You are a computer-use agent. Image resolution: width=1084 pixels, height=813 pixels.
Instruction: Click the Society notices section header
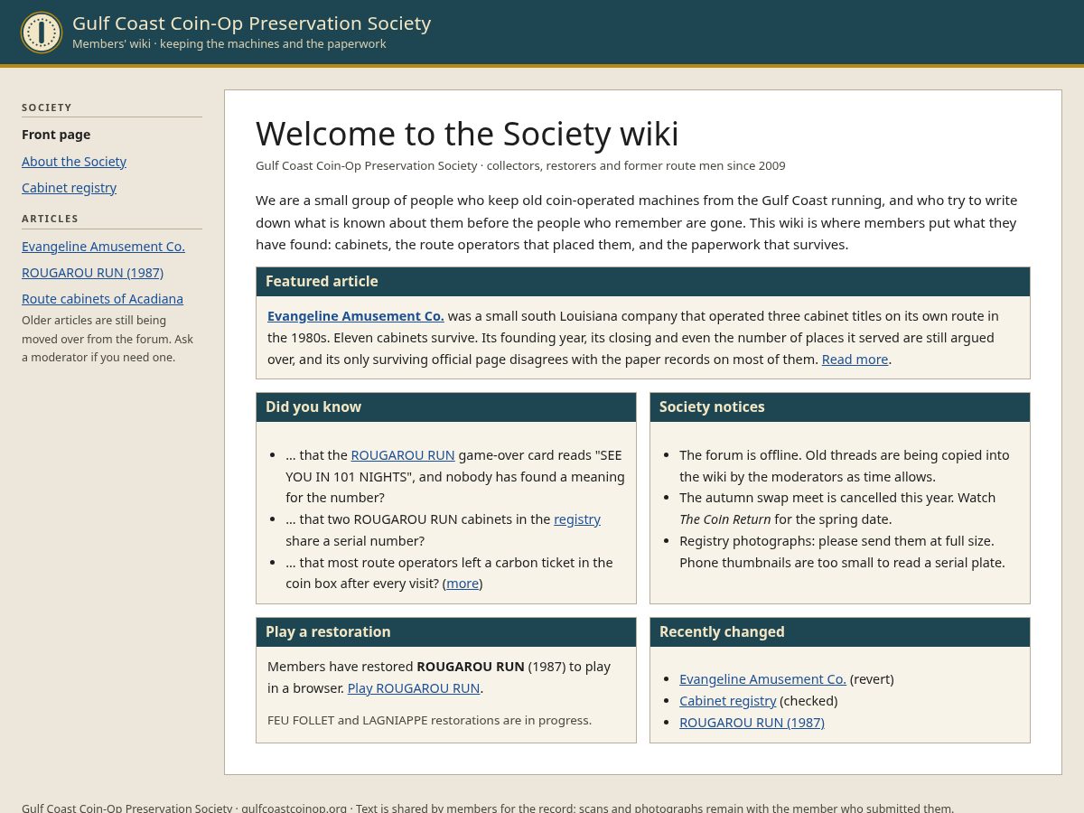pos(840,407)
